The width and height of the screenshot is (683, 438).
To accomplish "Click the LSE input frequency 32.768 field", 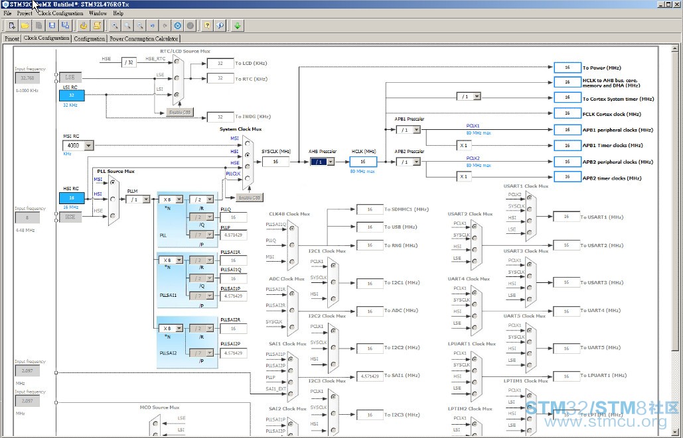I will 27,78.
